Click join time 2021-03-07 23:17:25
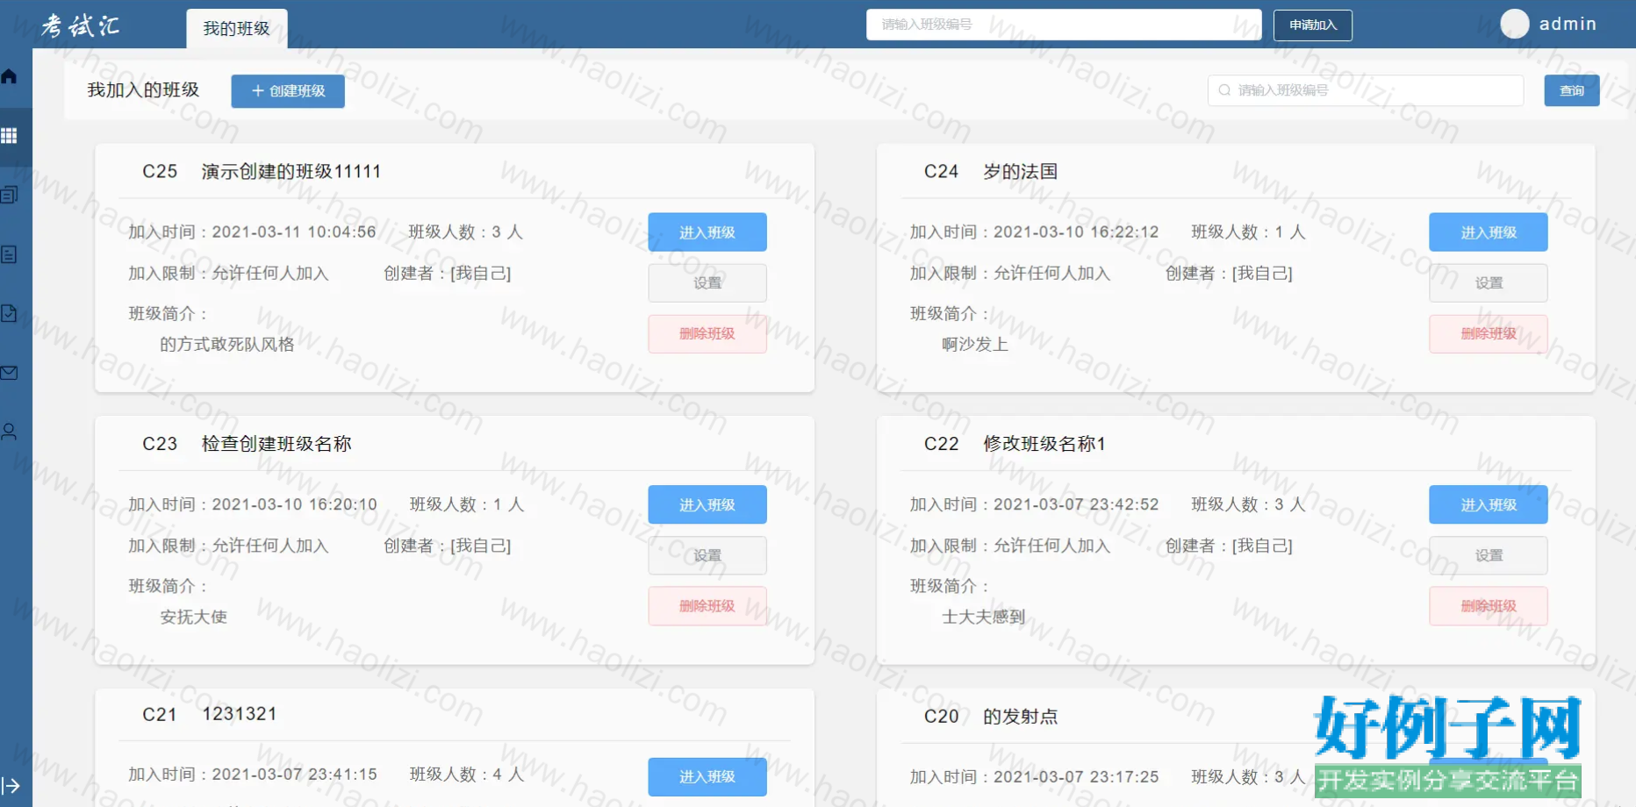Viewport: 1636px width, 807px height. click(x=1076, y=777)
